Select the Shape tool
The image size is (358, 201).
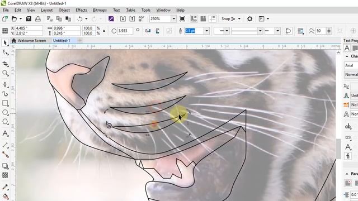click(x=5, y=52)
